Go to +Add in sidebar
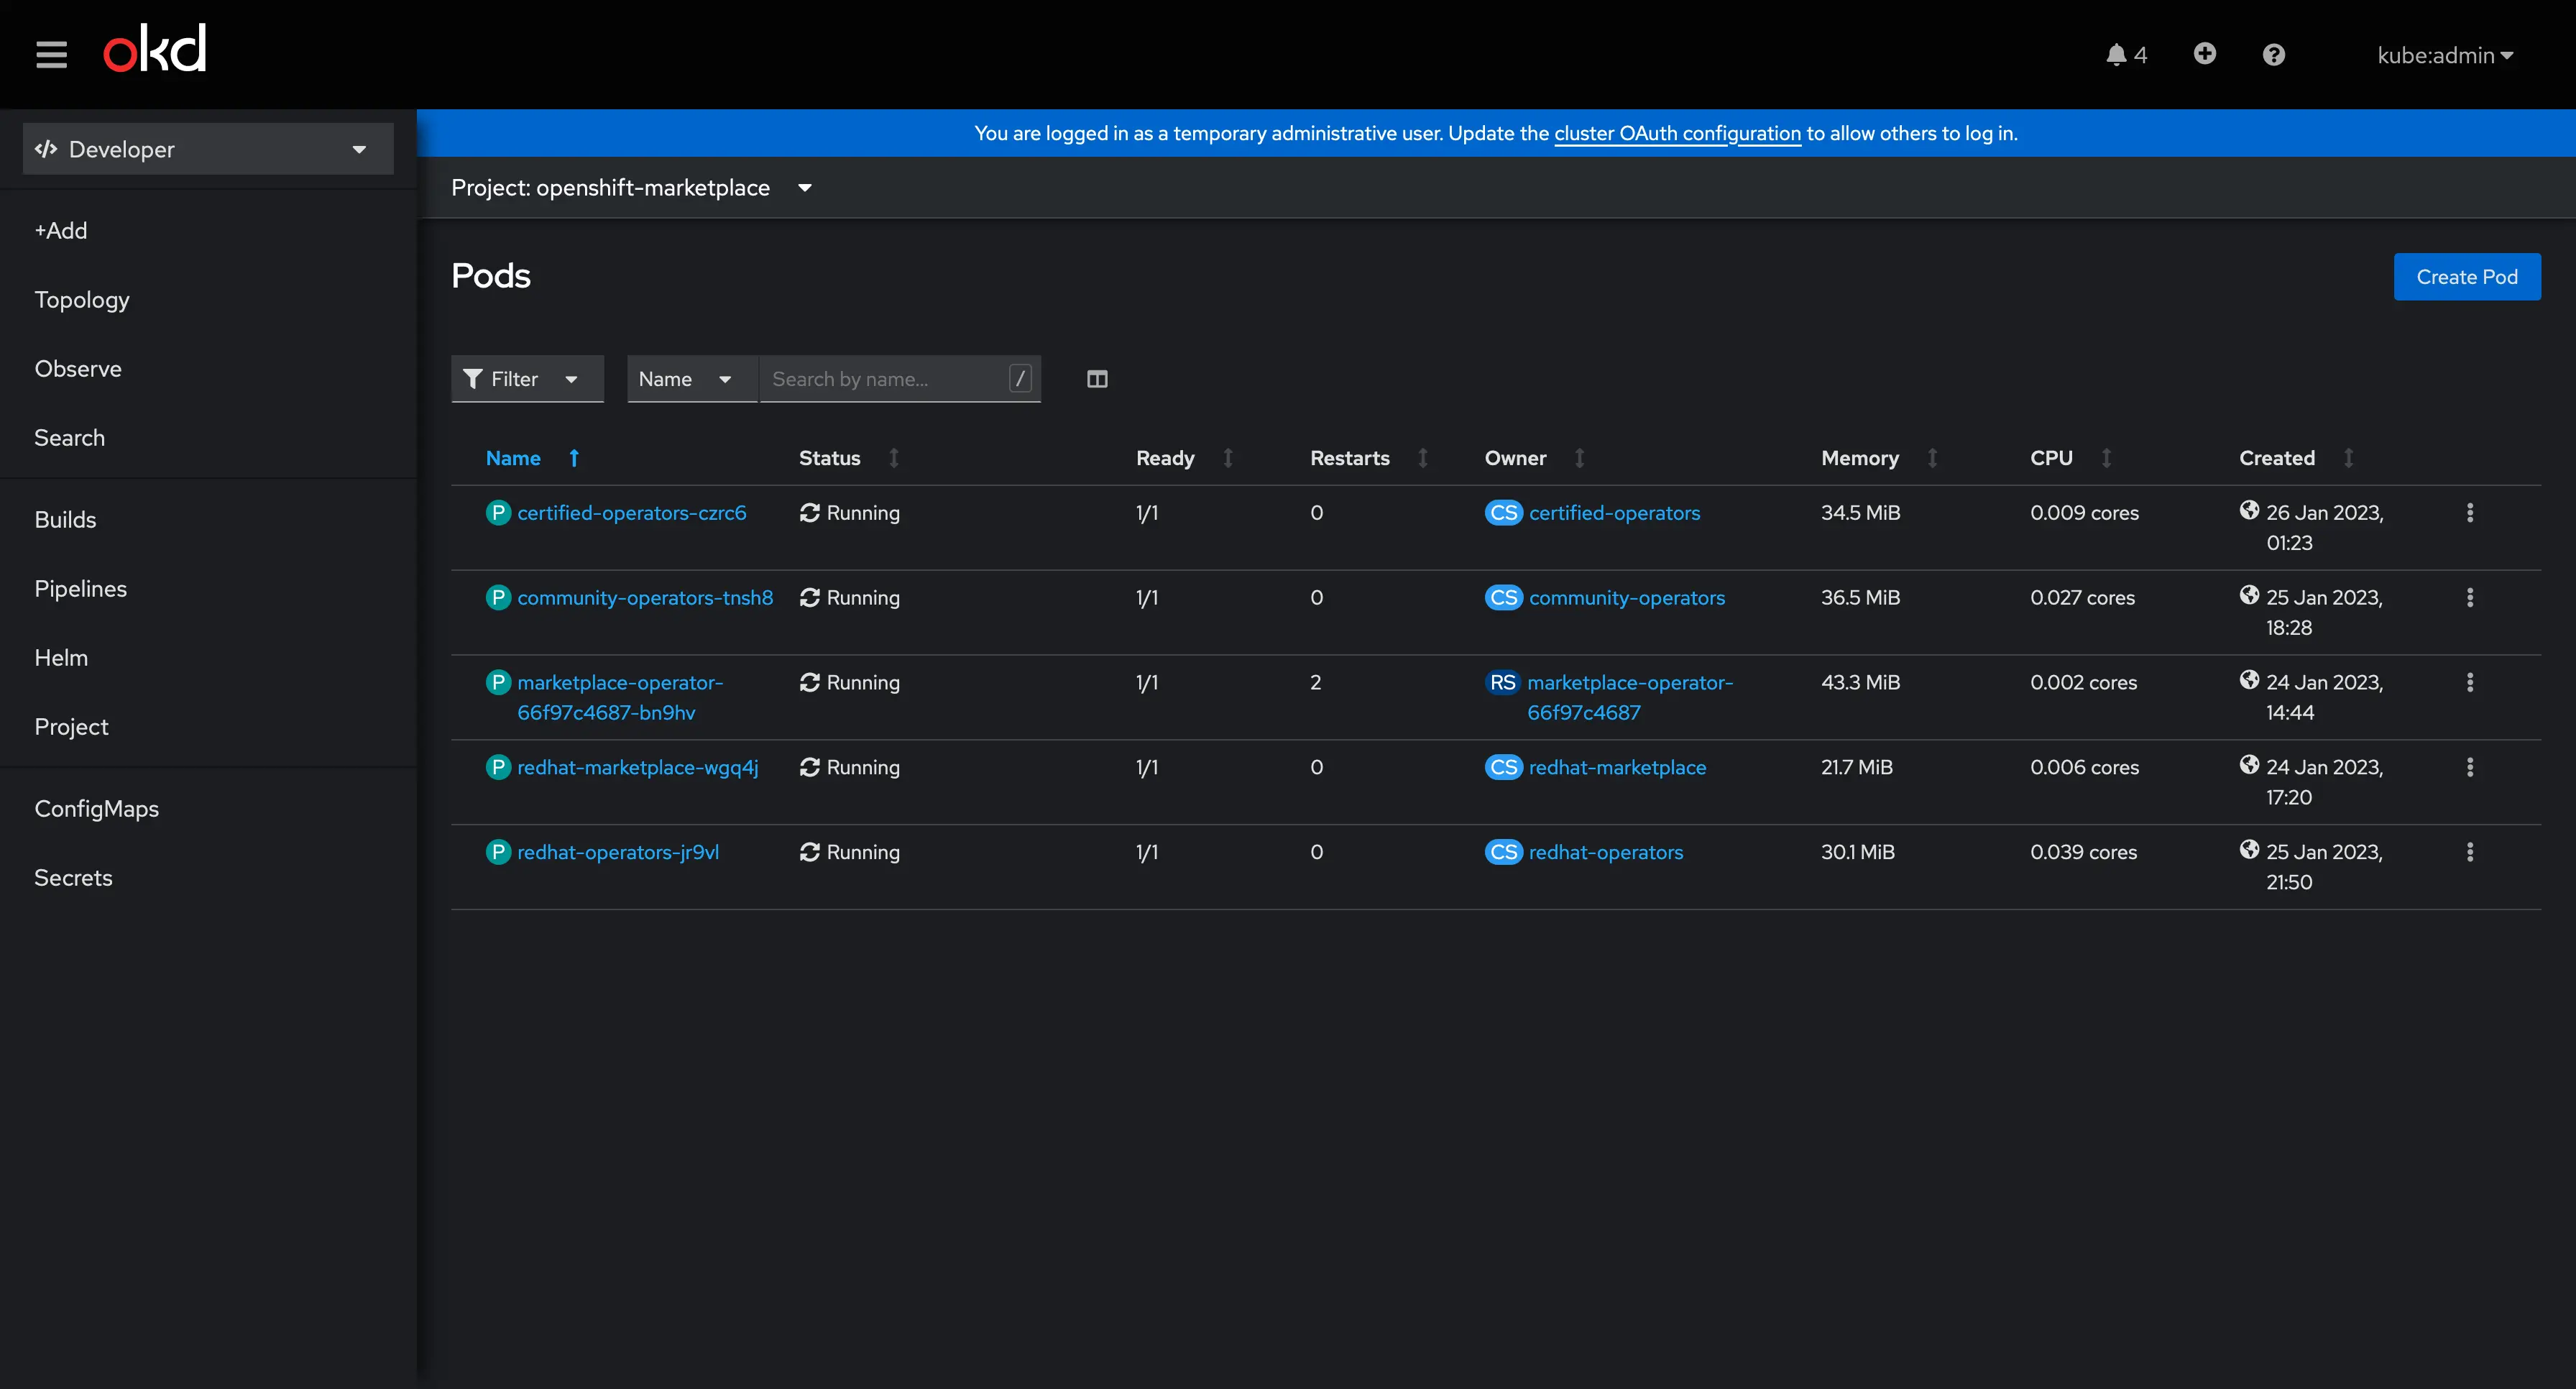 [x=61, y=230]
